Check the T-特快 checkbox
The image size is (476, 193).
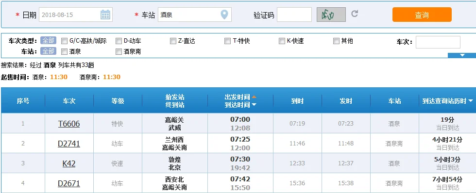click(x=227, y=41)
